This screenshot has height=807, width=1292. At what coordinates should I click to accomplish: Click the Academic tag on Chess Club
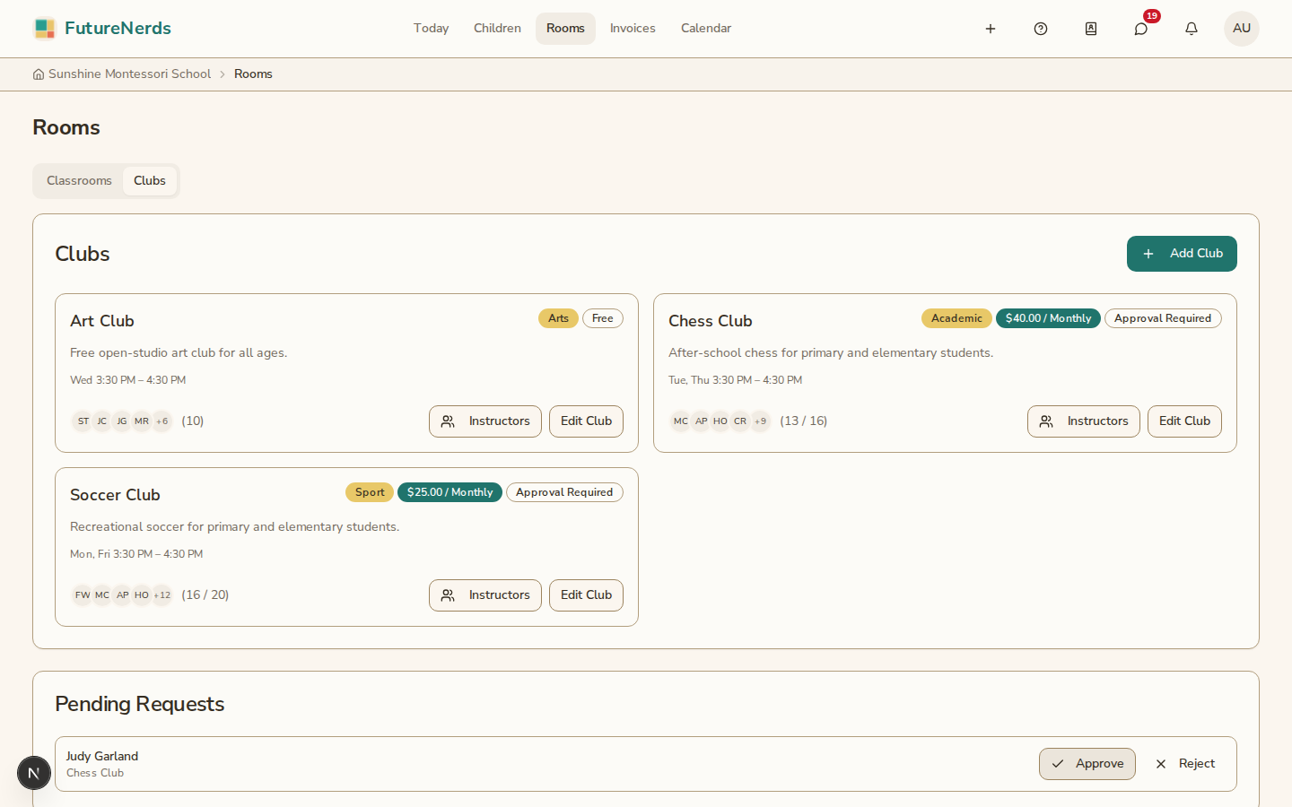pyautogui.click(x=956, y=318)
